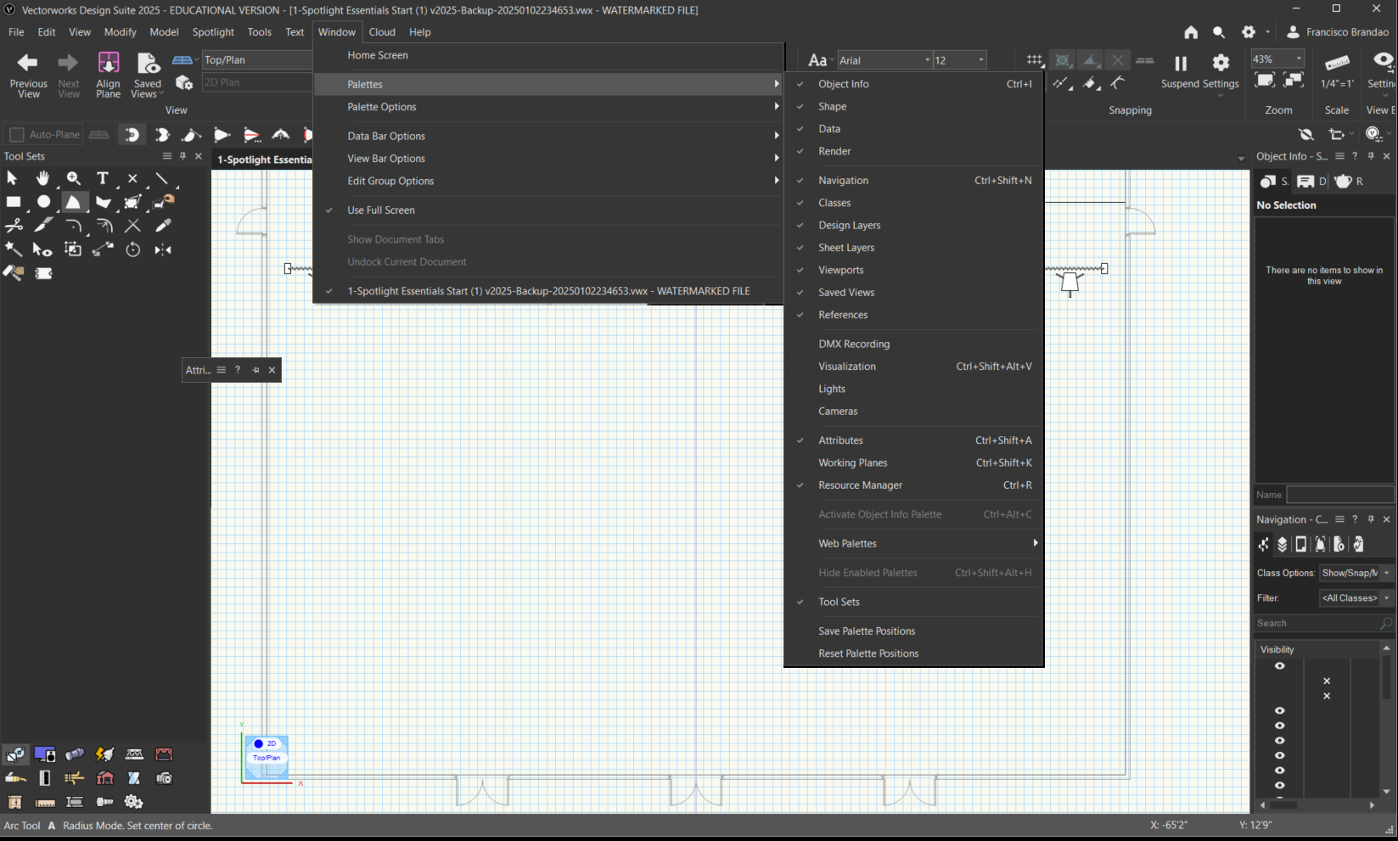The image size is (1398, 841).
Task: Click the Align Plane button
Action: 108,74
